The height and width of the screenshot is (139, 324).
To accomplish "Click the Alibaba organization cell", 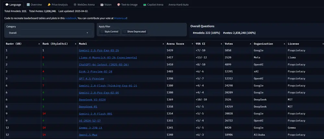I will tap(270, 135).
